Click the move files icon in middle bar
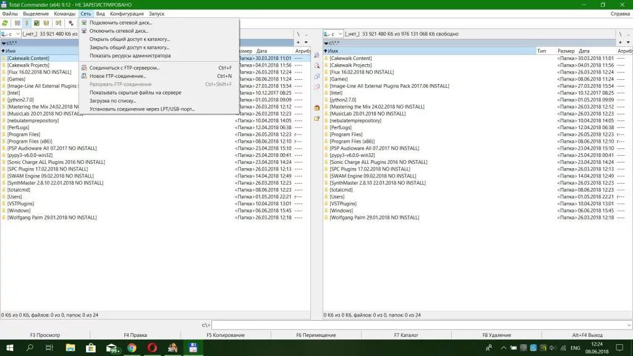The image size is (633, 356). (x=317, y=87)
